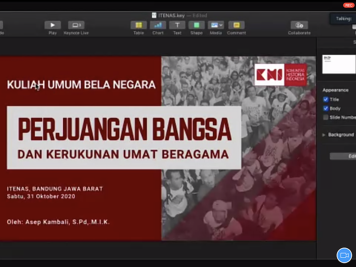Click the blue Zoom camera button

point(344,256)
